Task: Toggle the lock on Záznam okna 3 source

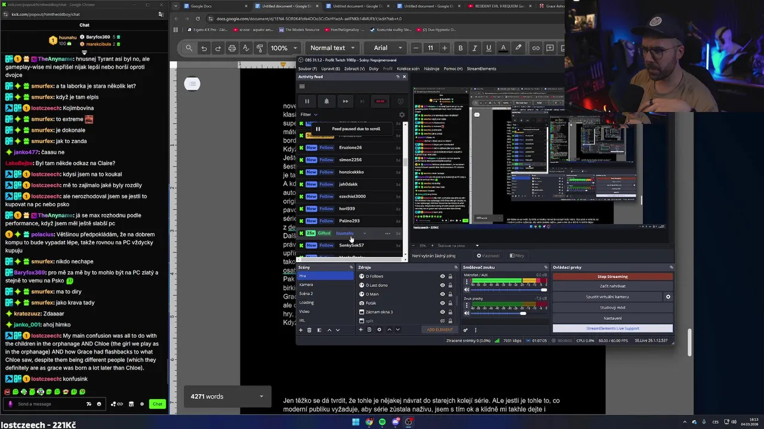Action: [x=450, y=312]
